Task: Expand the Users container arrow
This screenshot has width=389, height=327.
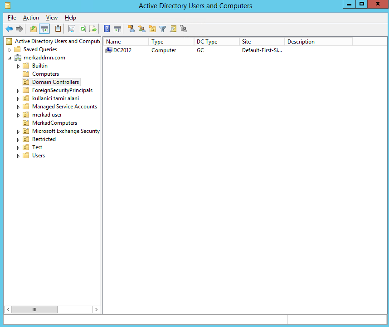Action: pyautogui.click(x=18, y=156)
